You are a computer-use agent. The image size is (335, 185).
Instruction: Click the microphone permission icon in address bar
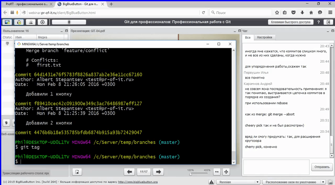(x=17, y=13)
